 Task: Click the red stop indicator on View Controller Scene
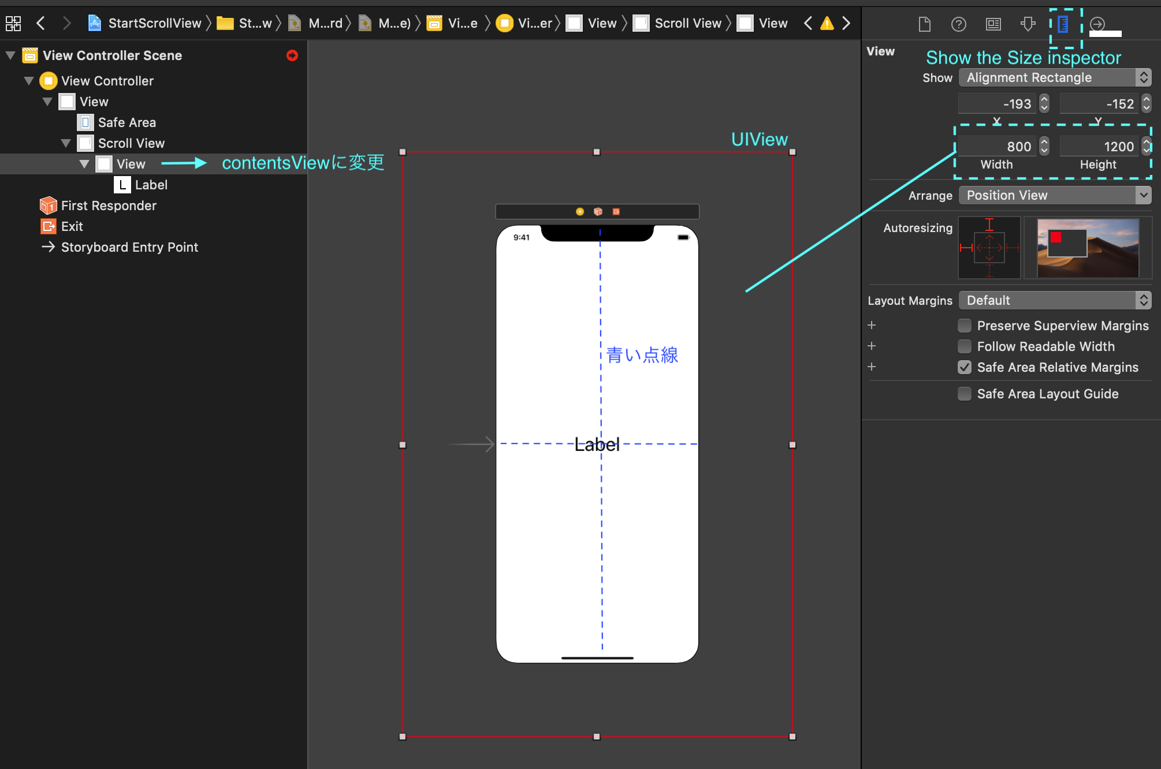[292, 55]
